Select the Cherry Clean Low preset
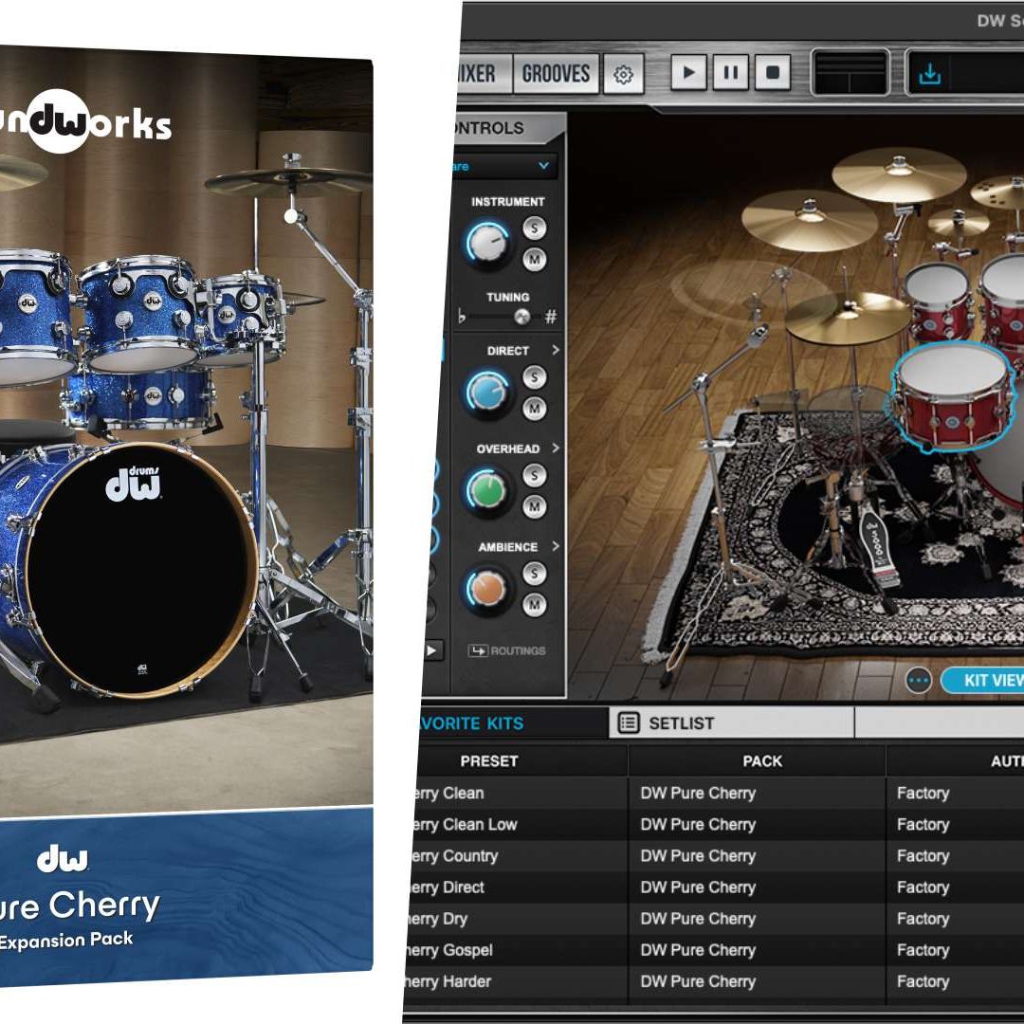1024x1024 pixels. pos(715,824)
